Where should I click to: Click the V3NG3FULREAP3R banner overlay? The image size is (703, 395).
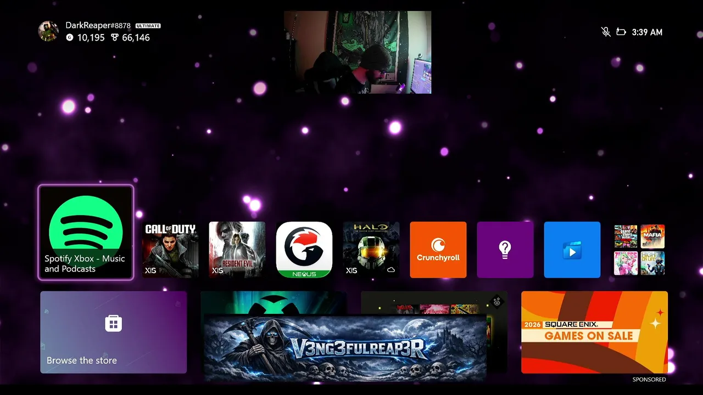pyautogui.click(x=345, y=348)
